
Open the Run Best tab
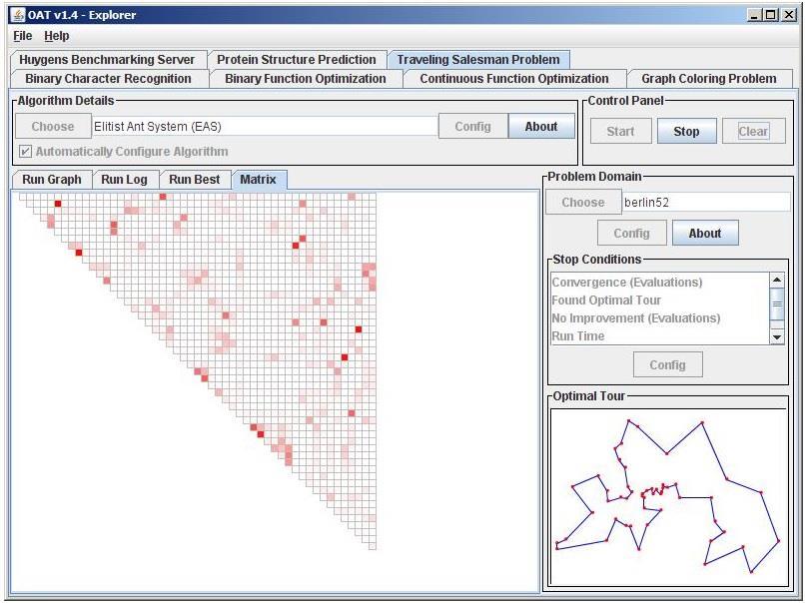(195, 180)
